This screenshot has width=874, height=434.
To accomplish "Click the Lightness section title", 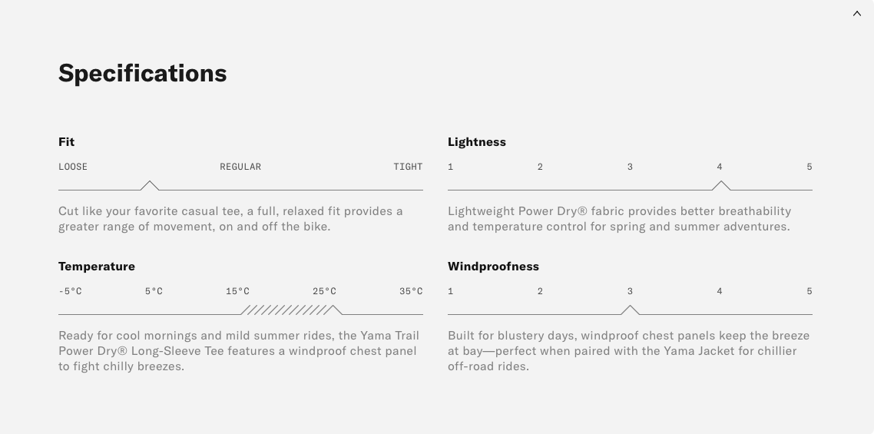I will click(x=477, y=141).
